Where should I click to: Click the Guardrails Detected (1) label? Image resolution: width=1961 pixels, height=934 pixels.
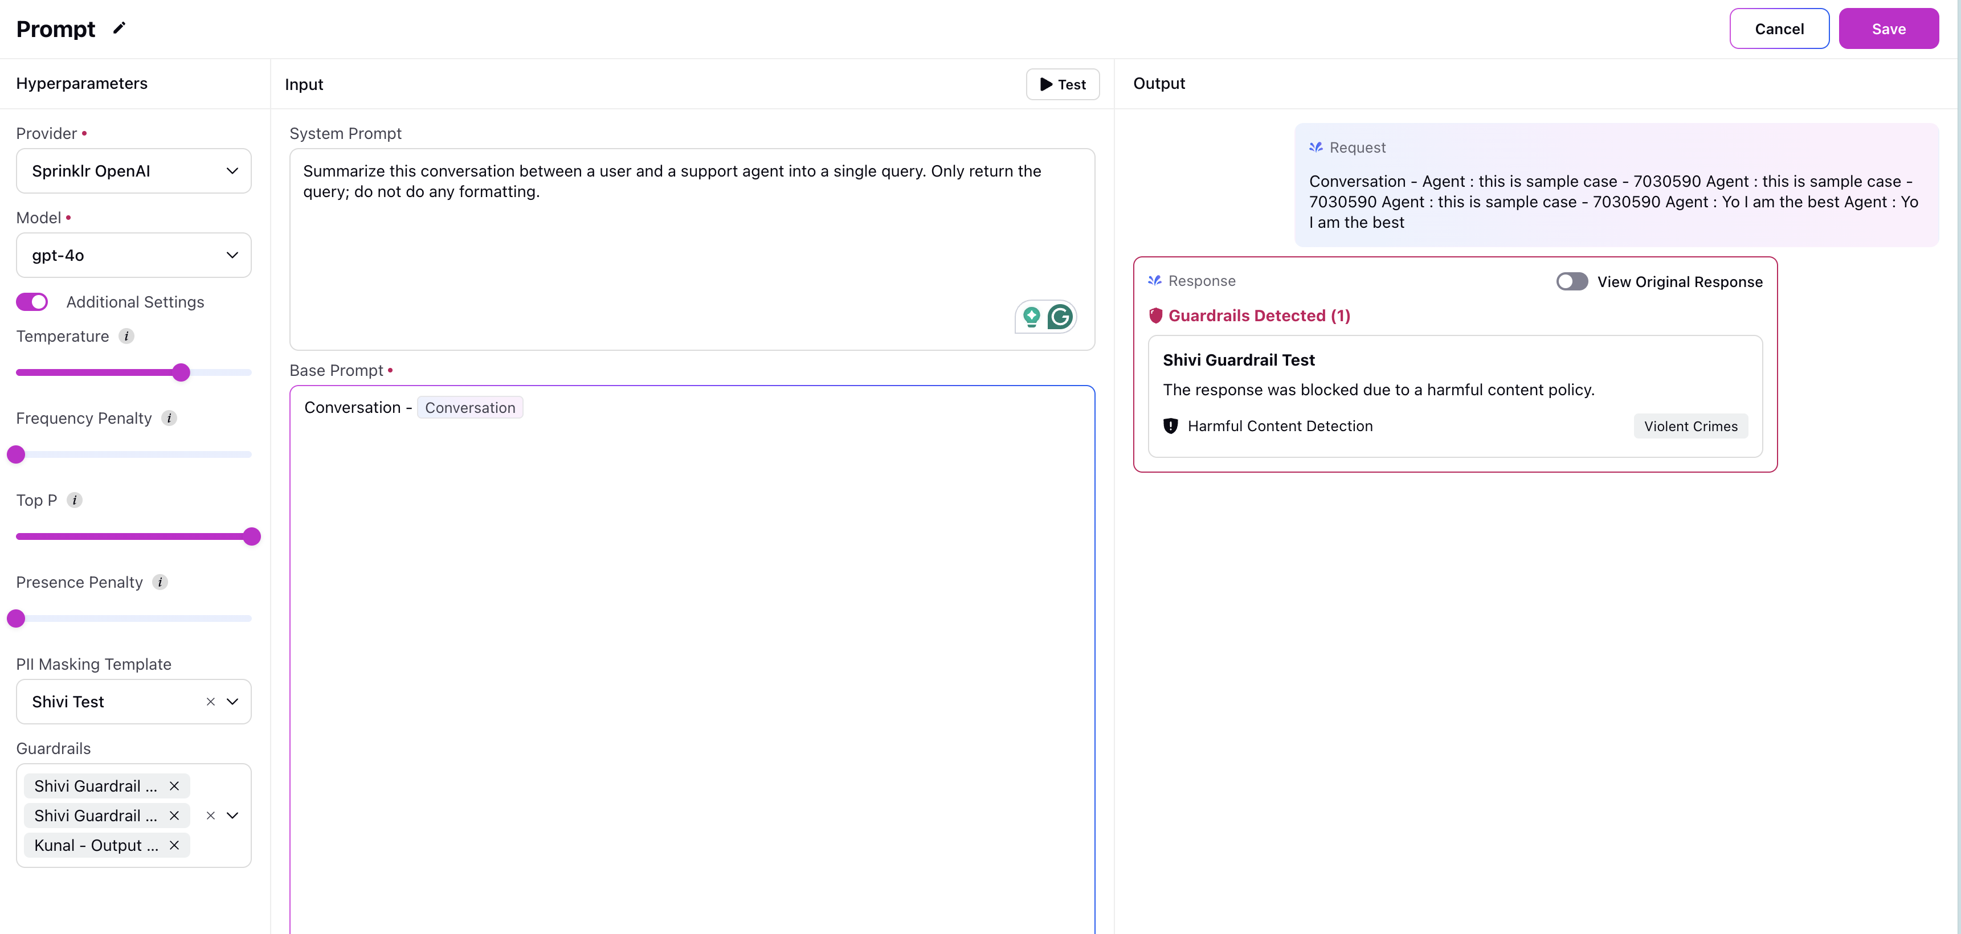coord(1259,316)
